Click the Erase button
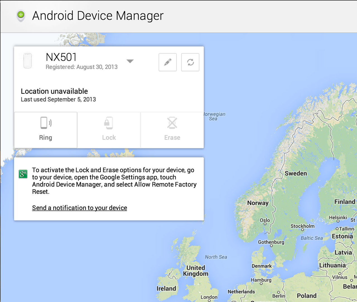The width and height of the screenshot is (357, 302). (x=172, y=130)
